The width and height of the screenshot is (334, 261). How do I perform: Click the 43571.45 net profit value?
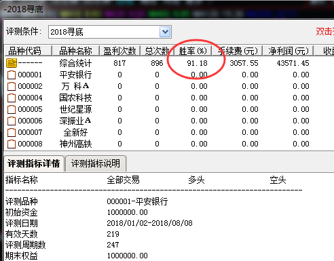[293, 63]
